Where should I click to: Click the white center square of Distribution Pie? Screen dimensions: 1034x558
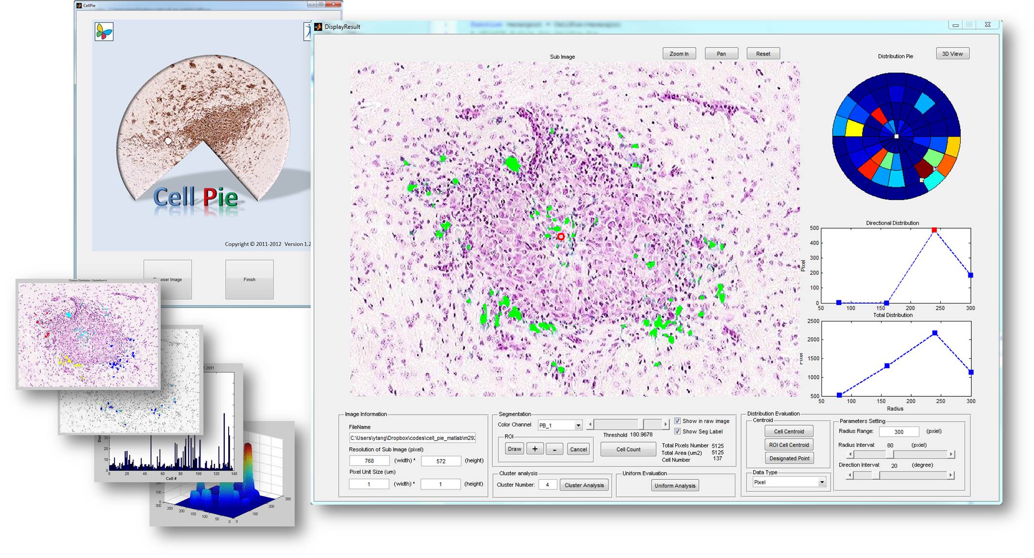pos(896,136)
